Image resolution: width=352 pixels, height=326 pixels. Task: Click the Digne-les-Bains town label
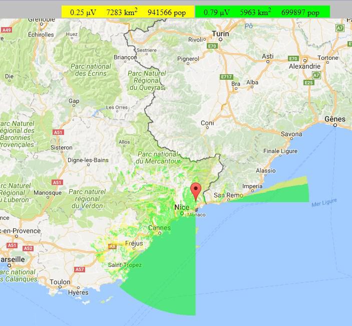click(88, 160)
